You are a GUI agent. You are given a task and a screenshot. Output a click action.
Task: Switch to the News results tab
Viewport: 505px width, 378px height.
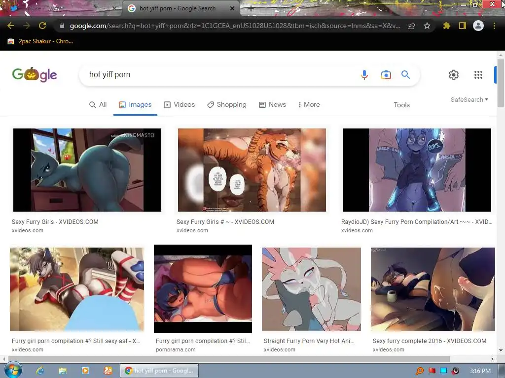pyautogui.click(x=272, y=105)
